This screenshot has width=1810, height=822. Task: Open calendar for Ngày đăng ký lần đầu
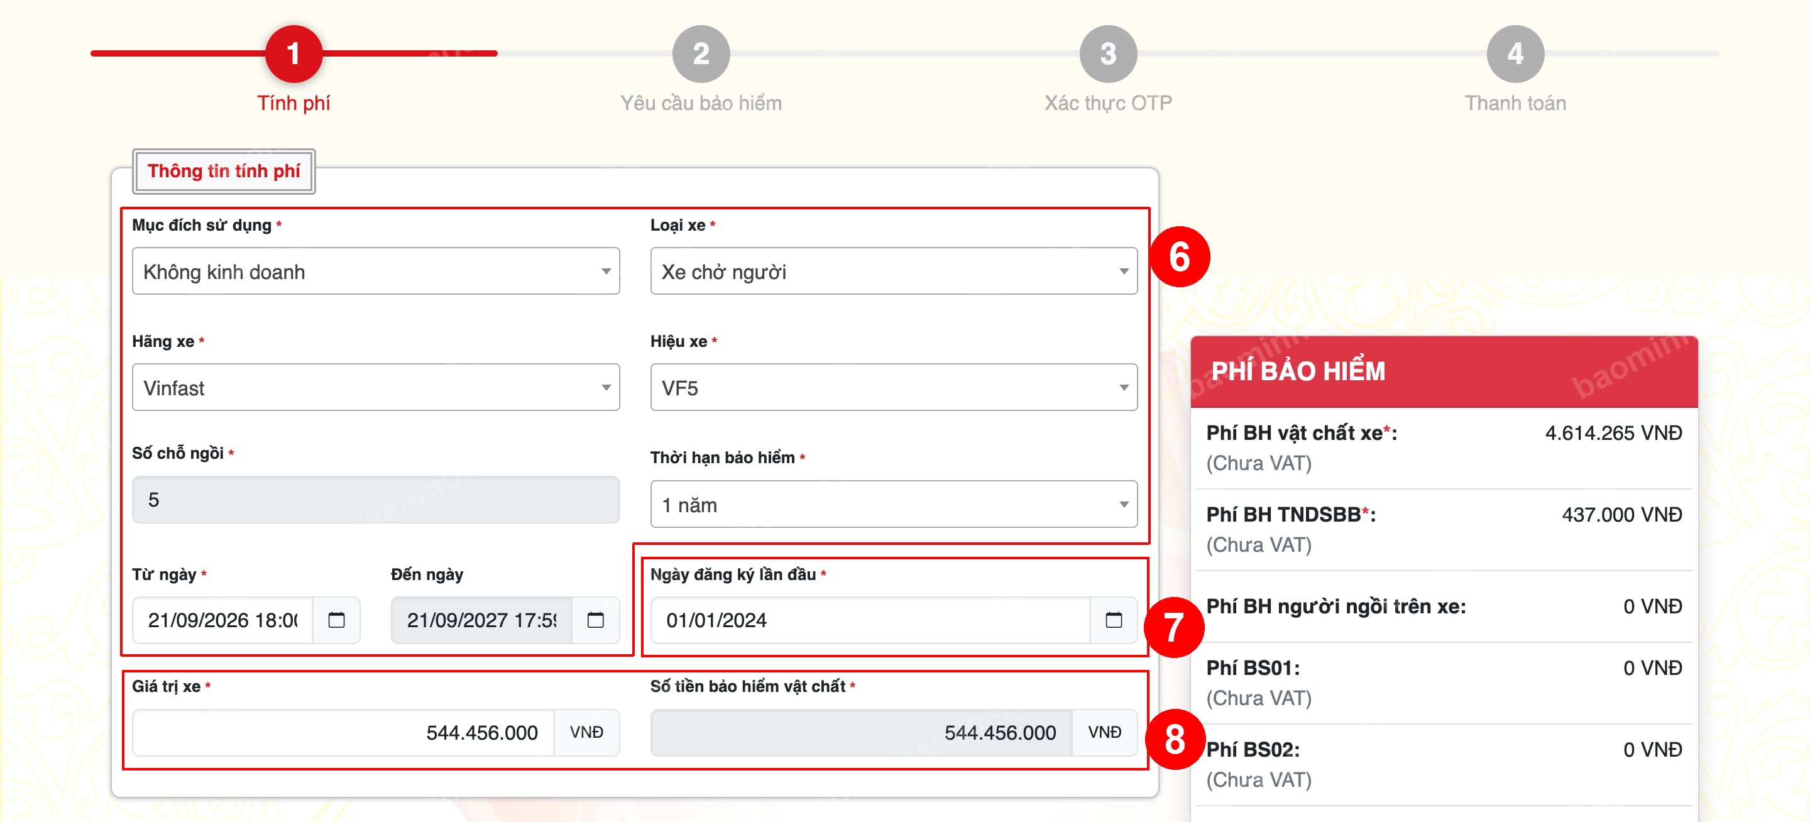(x=1114, y=620)
